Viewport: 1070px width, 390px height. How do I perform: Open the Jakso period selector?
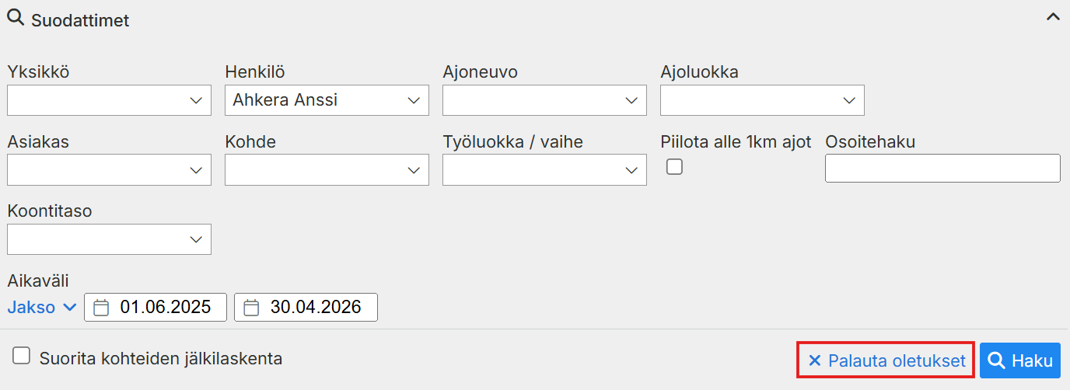click(42, 307)
